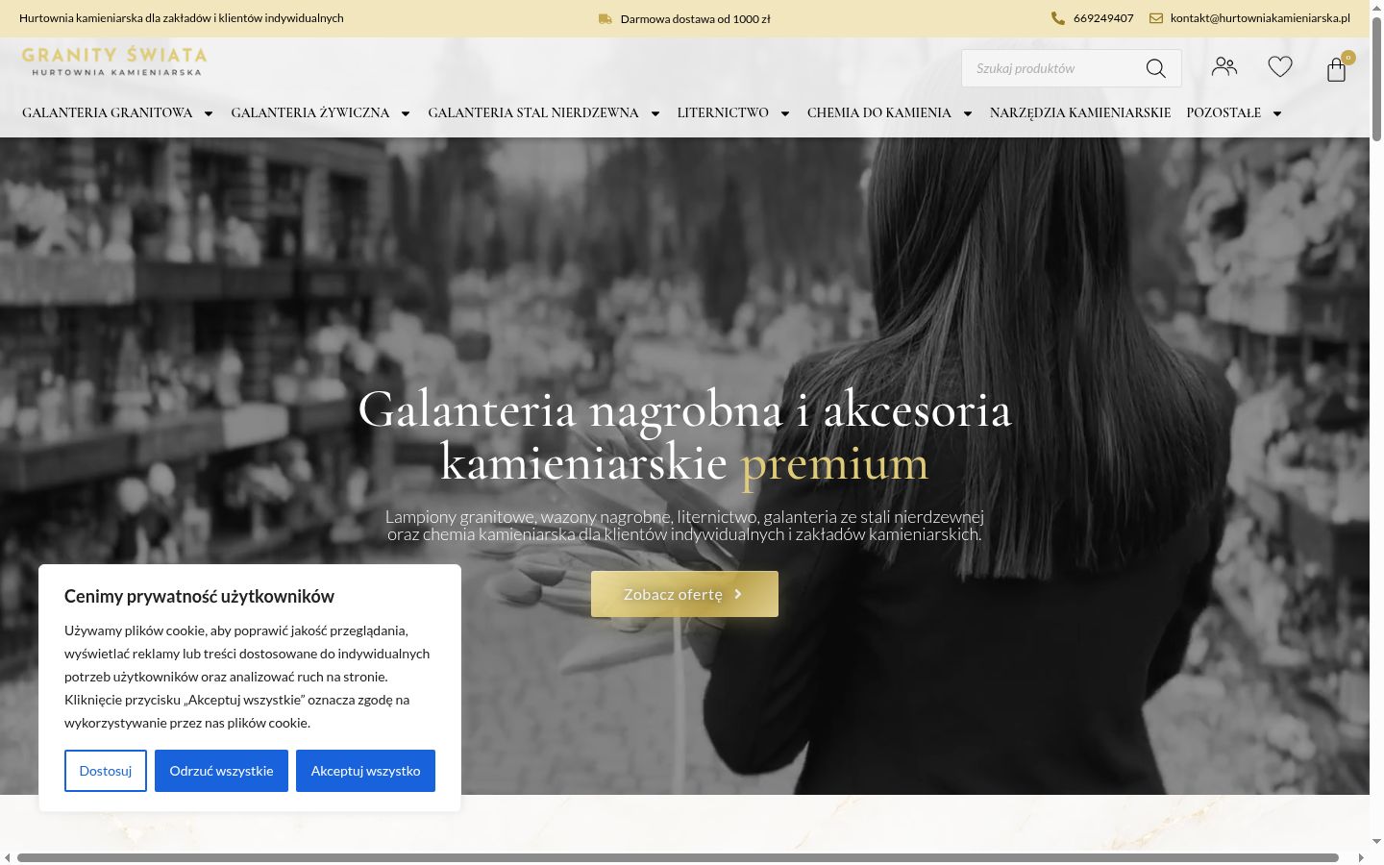
Task: Go to Narzędzia Kamieniarskie menu item
Action: [1080, 112]
